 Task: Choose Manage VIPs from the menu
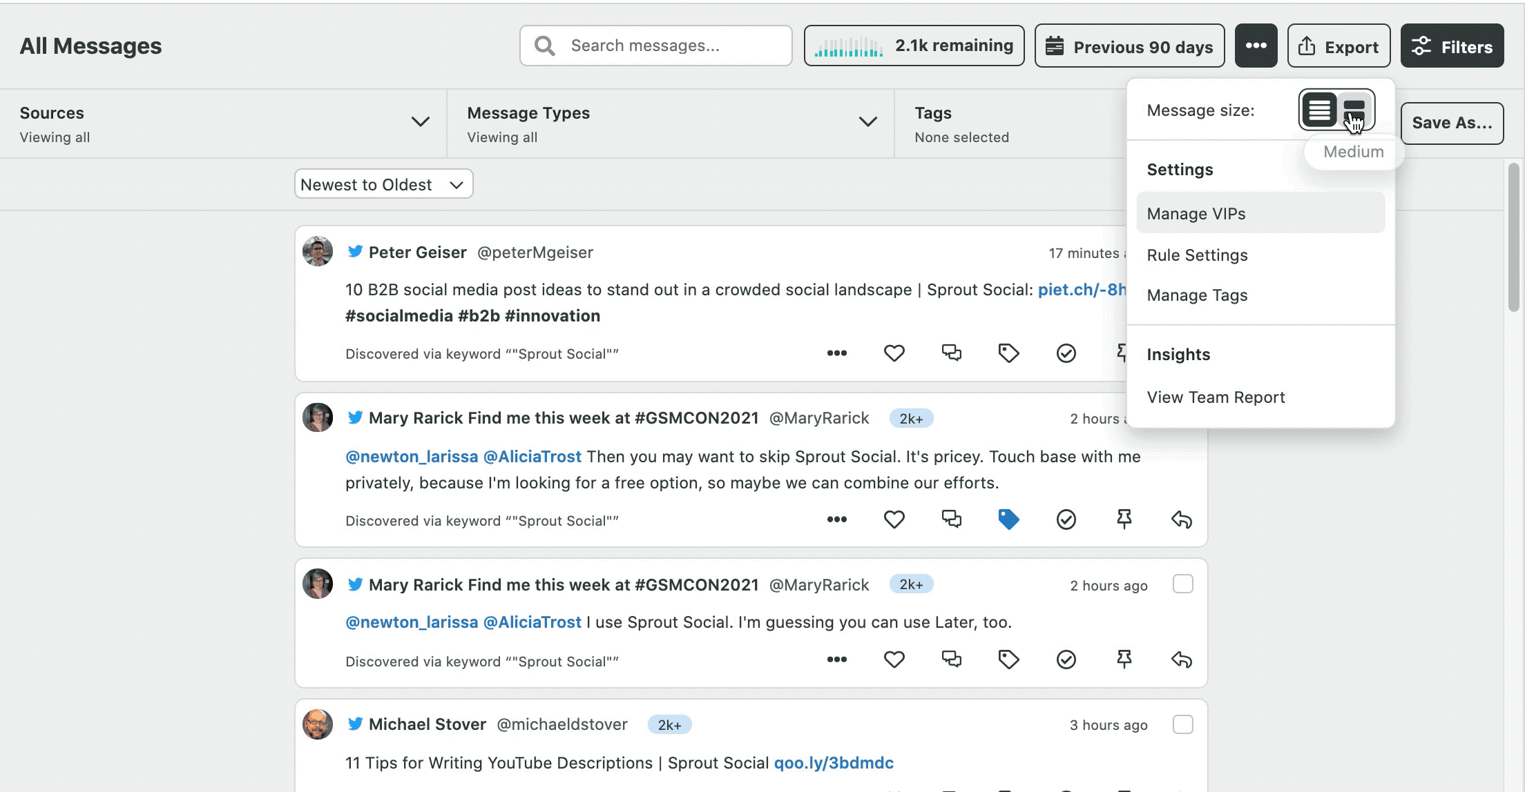(1260, 213)
